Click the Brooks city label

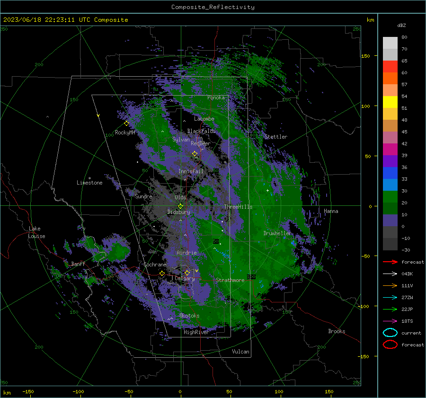coord(337,331)
